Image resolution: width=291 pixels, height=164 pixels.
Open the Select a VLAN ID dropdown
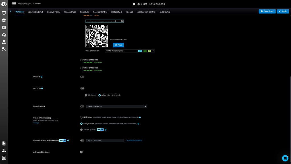tap(117, 106)
